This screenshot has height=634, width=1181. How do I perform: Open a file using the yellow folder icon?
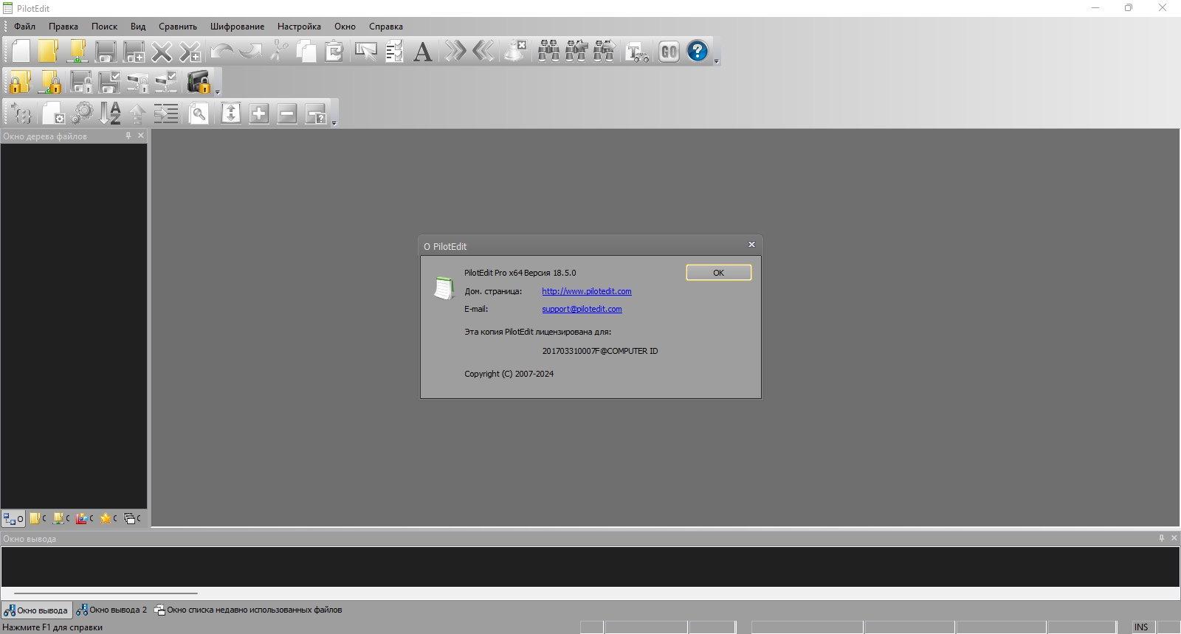[x=49, y=51]
